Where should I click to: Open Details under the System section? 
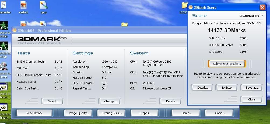click(171, 101)
